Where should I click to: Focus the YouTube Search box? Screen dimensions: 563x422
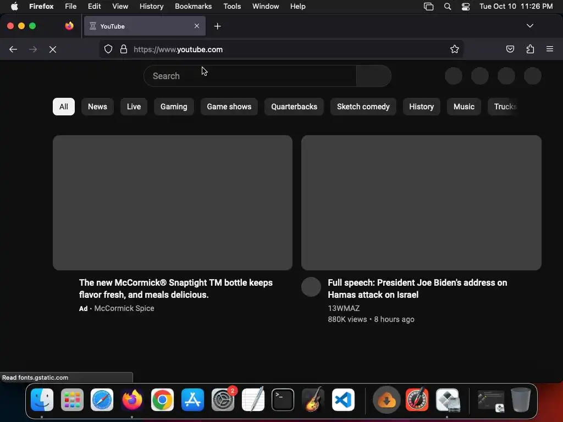(250, 76)
